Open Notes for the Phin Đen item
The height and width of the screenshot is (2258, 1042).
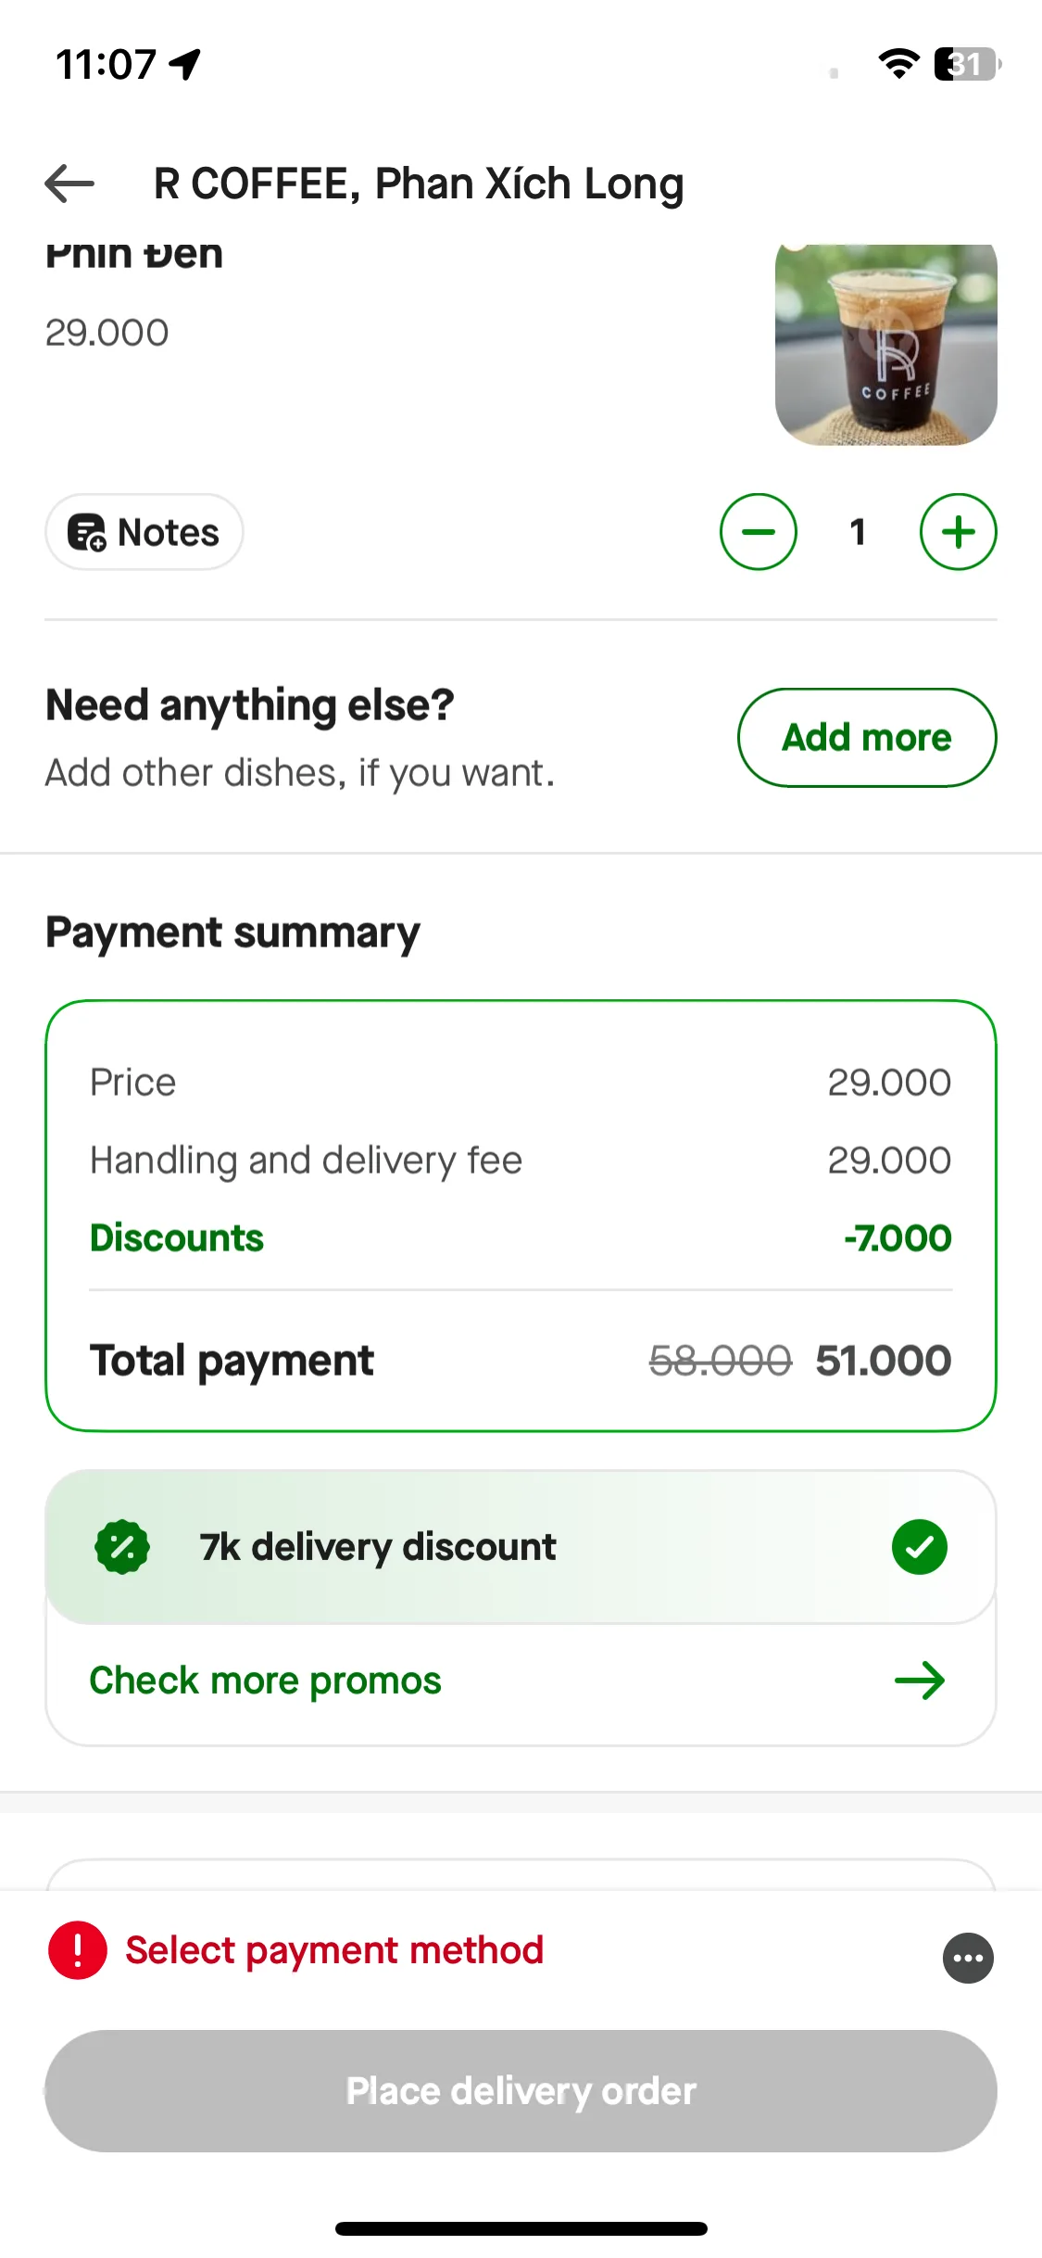144,532
